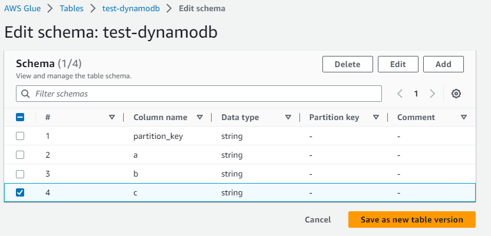Go to previous page arrow
This screenshot has width=491, height=236.
[x=400, y=94]
